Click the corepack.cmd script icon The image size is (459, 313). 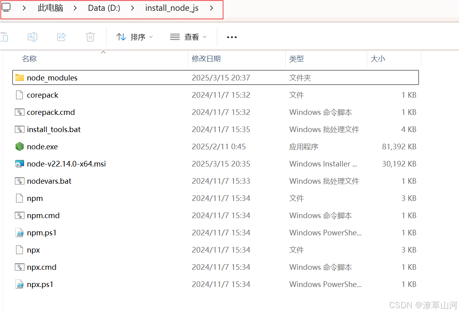[20, 112]
